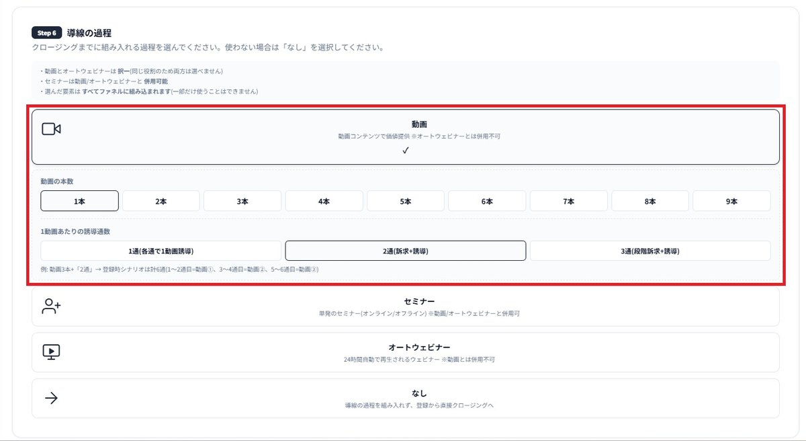806x441 pixels.
Task: Choose 5本 for number of videos
Action: [406, 201]
